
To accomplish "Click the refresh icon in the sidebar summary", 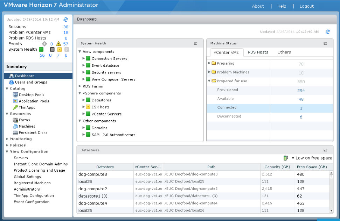I will tap(66, 20).
